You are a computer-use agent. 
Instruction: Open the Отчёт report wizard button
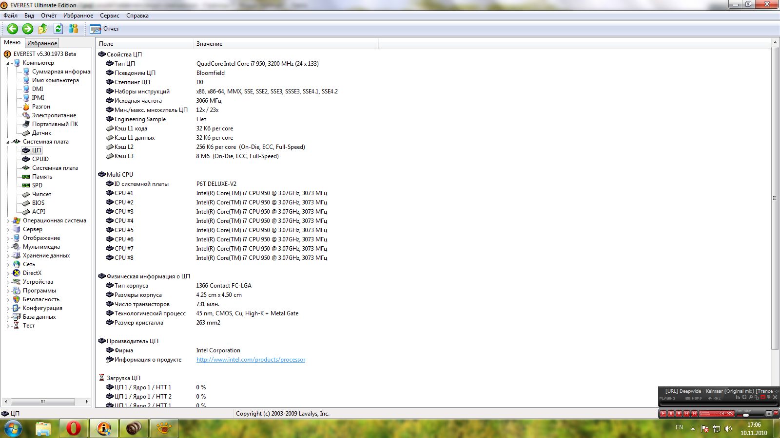(104, 29)
